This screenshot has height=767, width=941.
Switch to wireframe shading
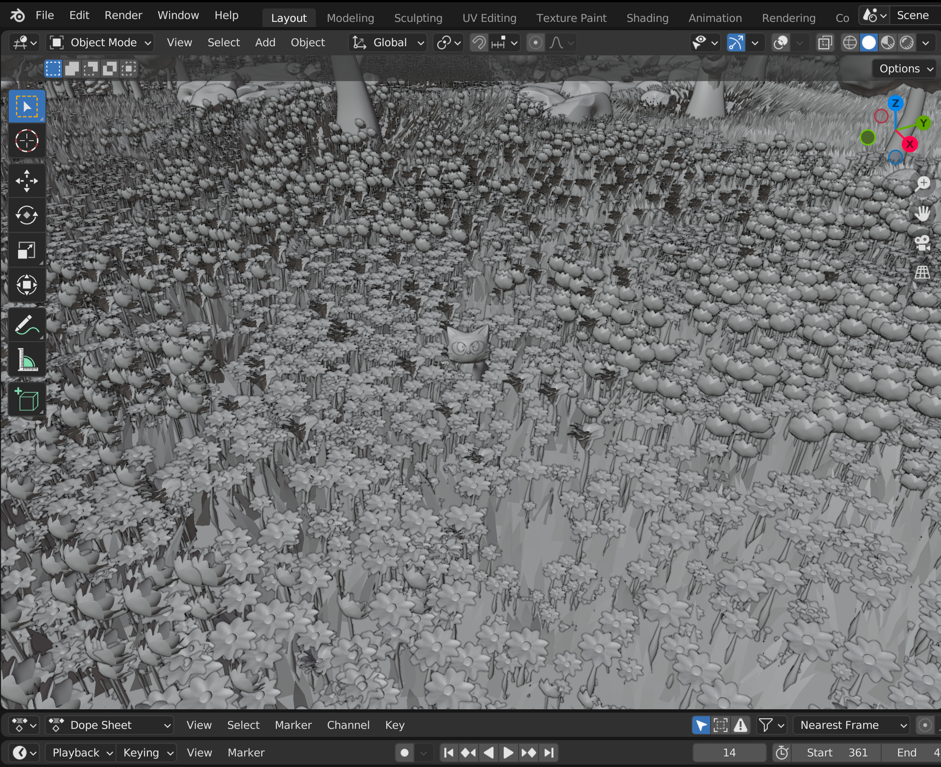(x=850, y=43)
